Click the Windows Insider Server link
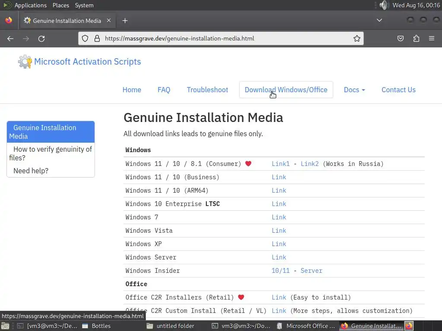This screenshot has height=331, width=442. click(x=311, y=271)
